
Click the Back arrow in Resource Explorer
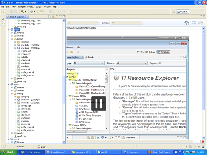[x=194, y=23]
